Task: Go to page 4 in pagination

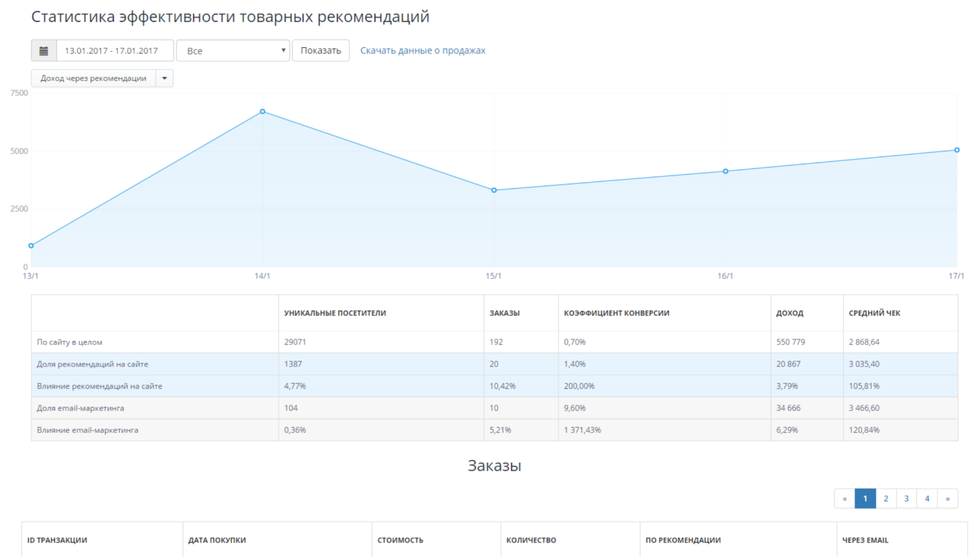Action: (x=927, y=498)
